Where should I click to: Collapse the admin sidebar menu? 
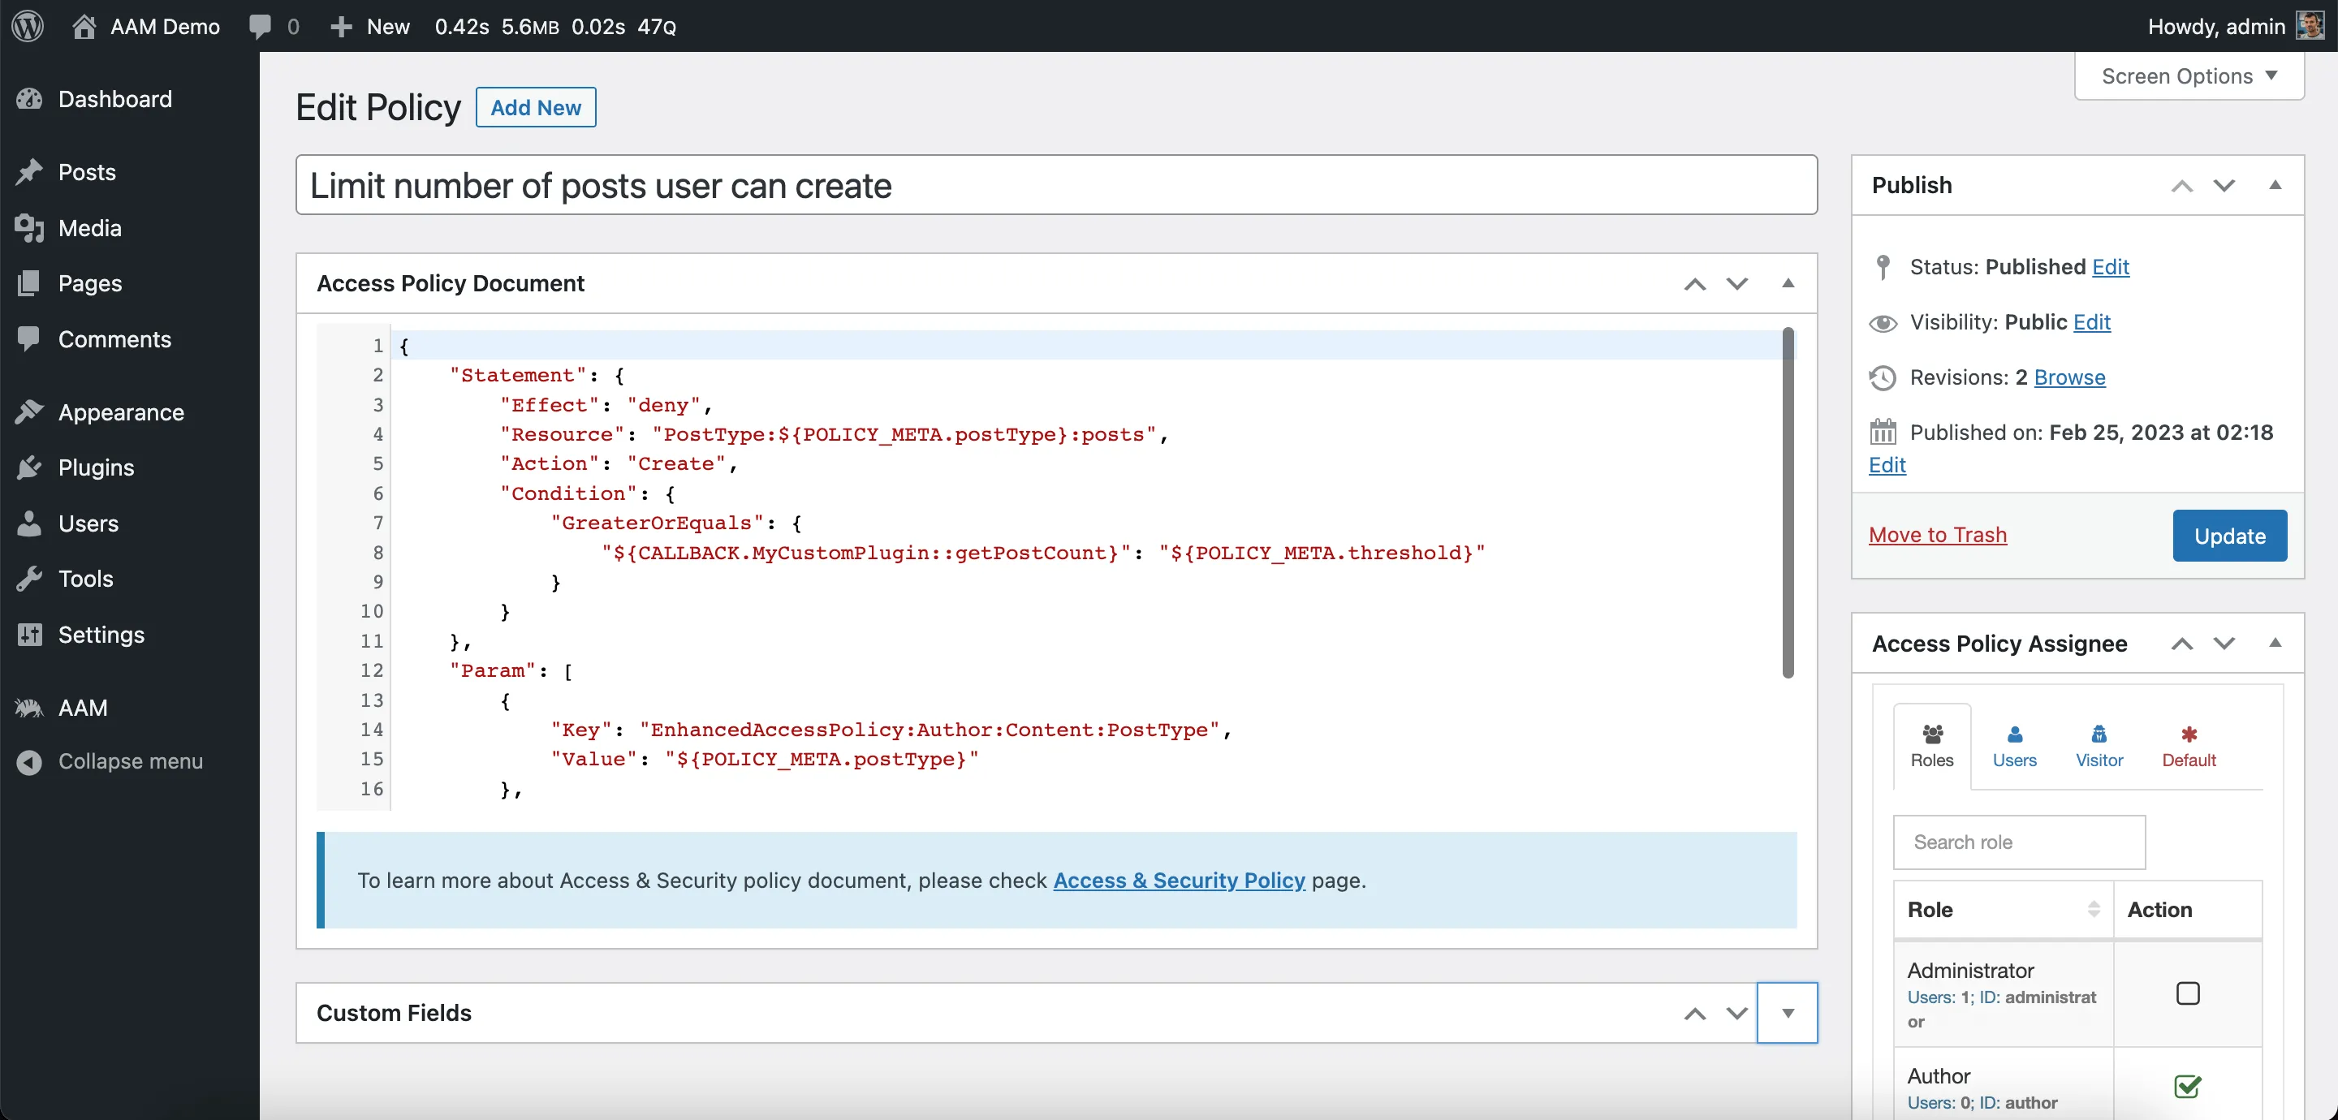pyautogui.click(x=130, y=761)
